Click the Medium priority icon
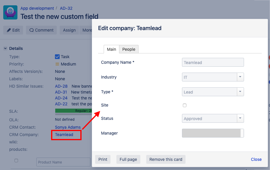Image resolution: width=270 pixels, height=170 pixels. coord(57,64)
